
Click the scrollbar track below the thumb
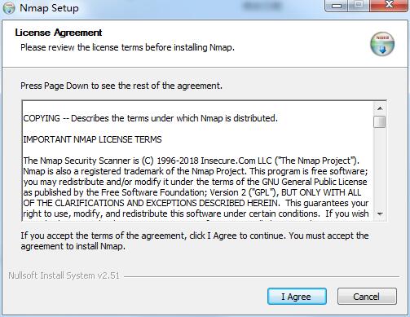[380, 168]
